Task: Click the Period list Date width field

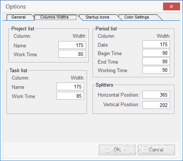Action: click(156, 44)
